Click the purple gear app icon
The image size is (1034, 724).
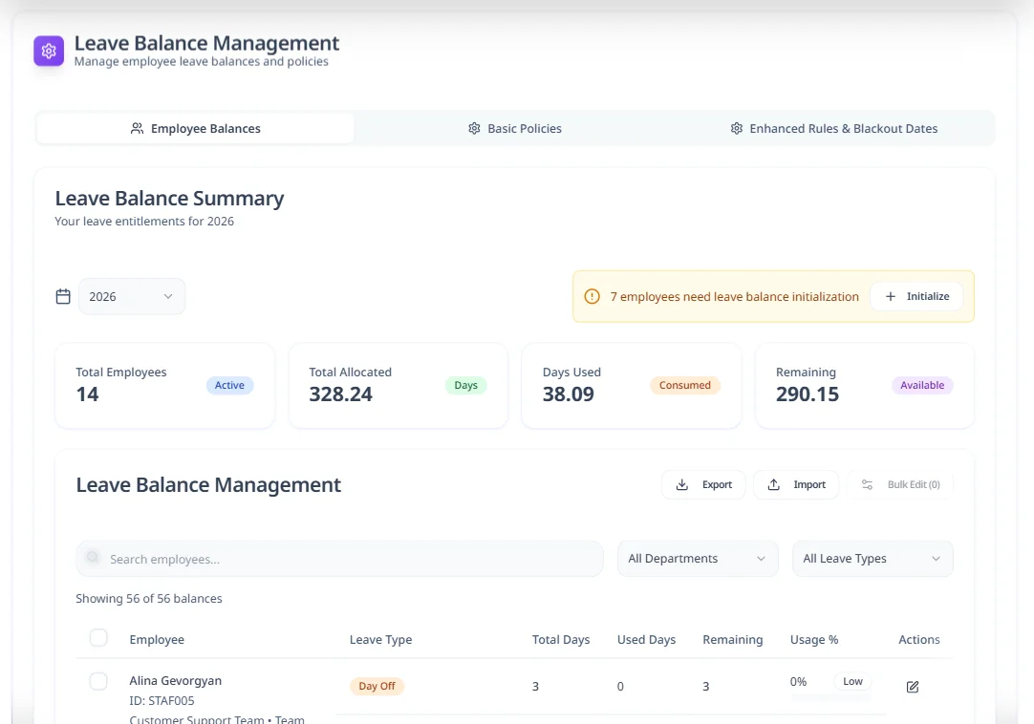[49, 51]
